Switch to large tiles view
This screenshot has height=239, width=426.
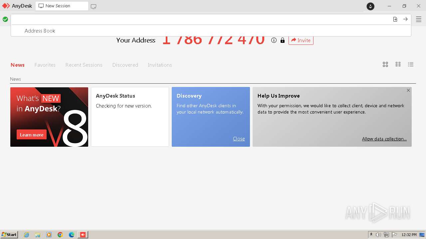point(385,64)
